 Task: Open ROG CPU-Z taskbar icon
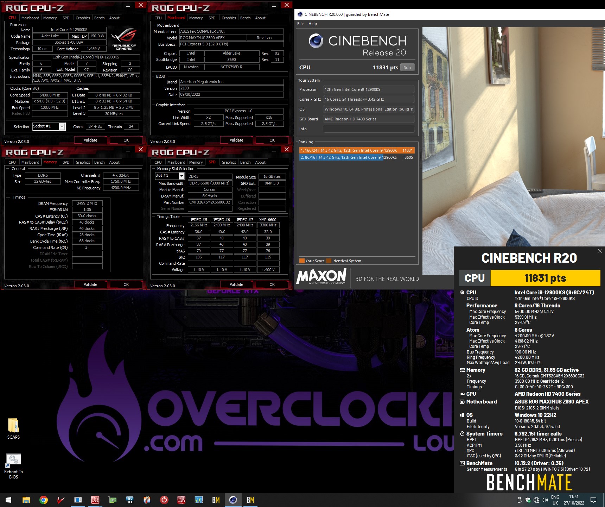click(x=95, y=500)
